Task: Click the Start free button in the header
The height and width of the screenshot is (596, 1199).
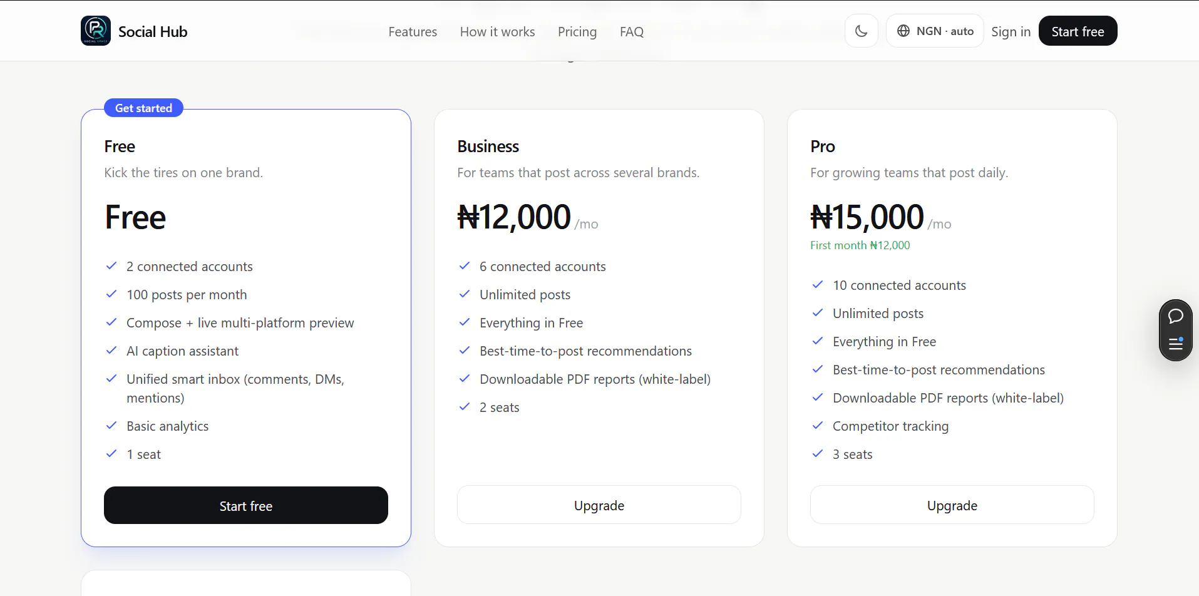Action: pyautogui.click(x=1078, y=31)
